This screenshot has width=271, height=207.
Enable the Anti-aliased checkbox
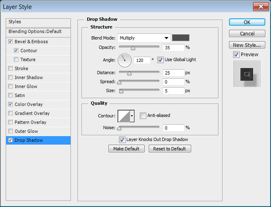[x=143, y=116]
